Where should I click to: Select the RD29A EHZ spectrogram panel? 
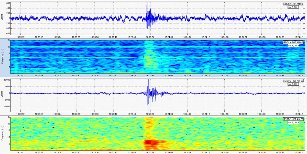point(158,57)
